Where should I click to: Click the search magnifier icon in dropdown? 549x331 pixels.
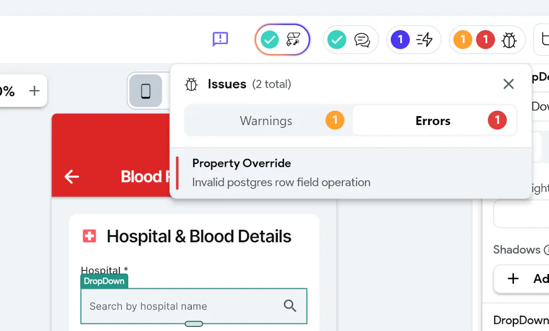pyautogui.click(x=290, y=306)
